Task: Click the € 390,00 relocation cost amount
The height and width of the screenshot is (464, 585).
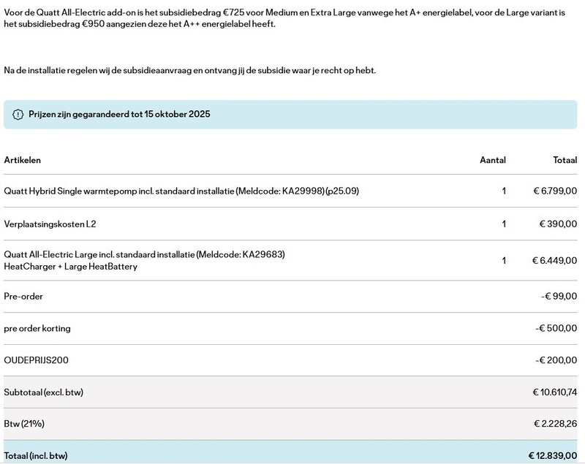Action: click(558, 224)
